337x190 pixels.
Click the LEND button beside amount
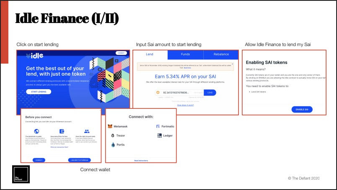pos(210,92)
